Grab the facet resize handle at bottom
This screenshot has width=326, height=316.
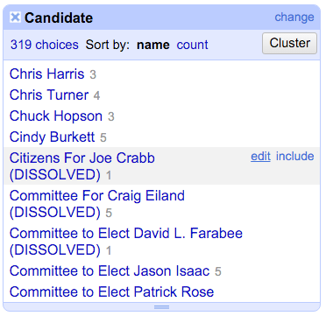161,307
